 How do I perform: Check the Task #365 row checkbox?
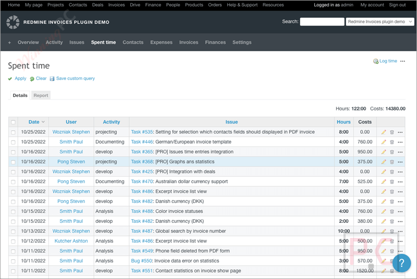[13, 152]
